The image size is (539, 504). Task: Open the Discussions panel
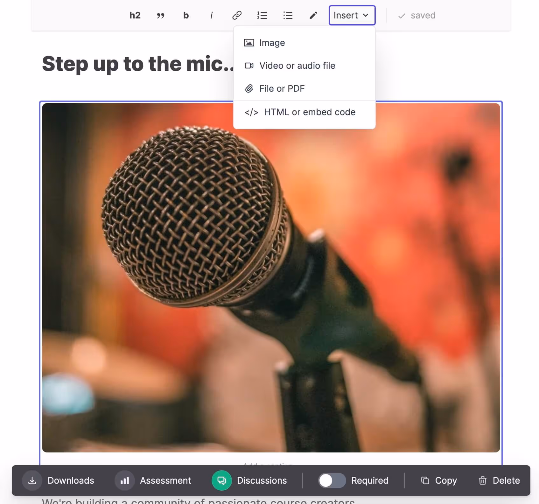coord(251,480)
